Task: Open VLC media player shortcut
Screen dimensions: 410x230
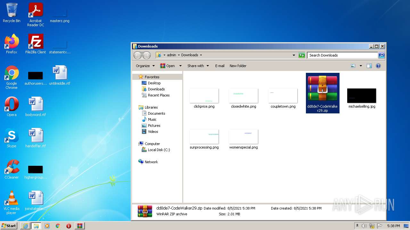Action: pyautogui.click(x=12, y=202)
